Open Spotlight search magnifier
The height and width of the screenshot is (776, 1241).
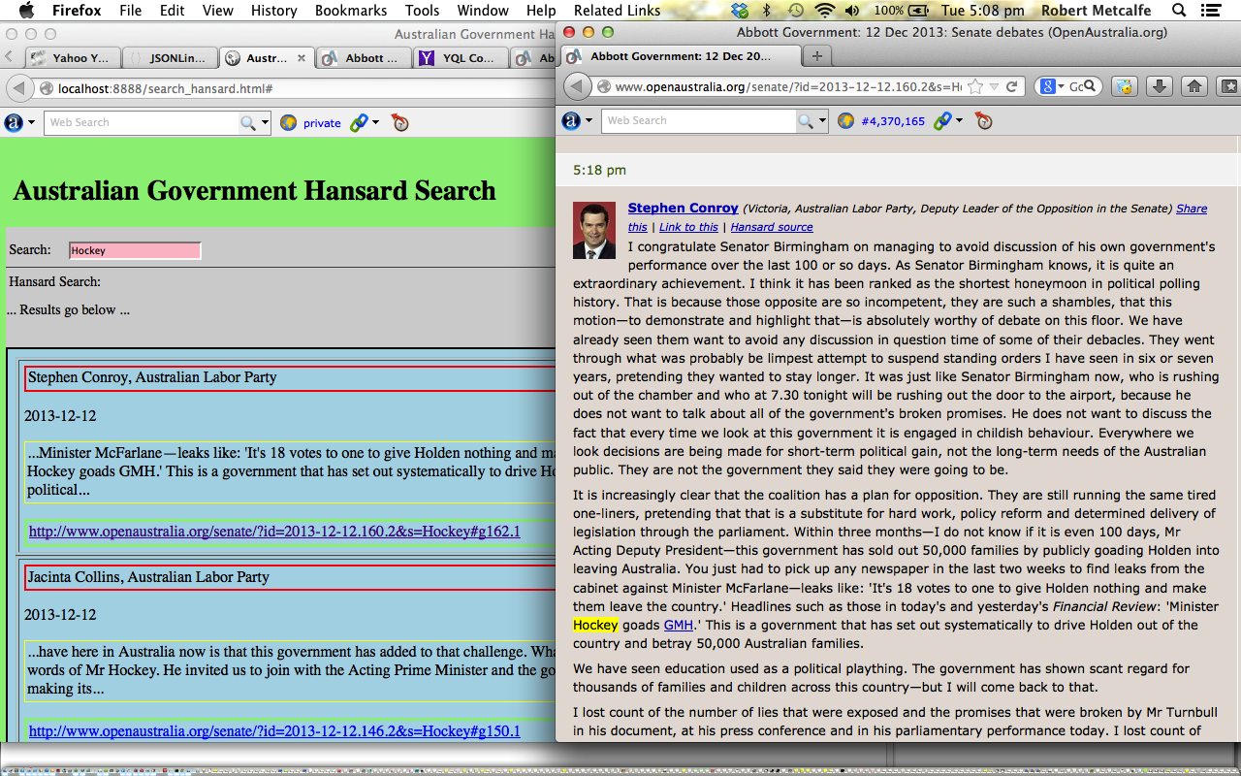coord(1179,11)
